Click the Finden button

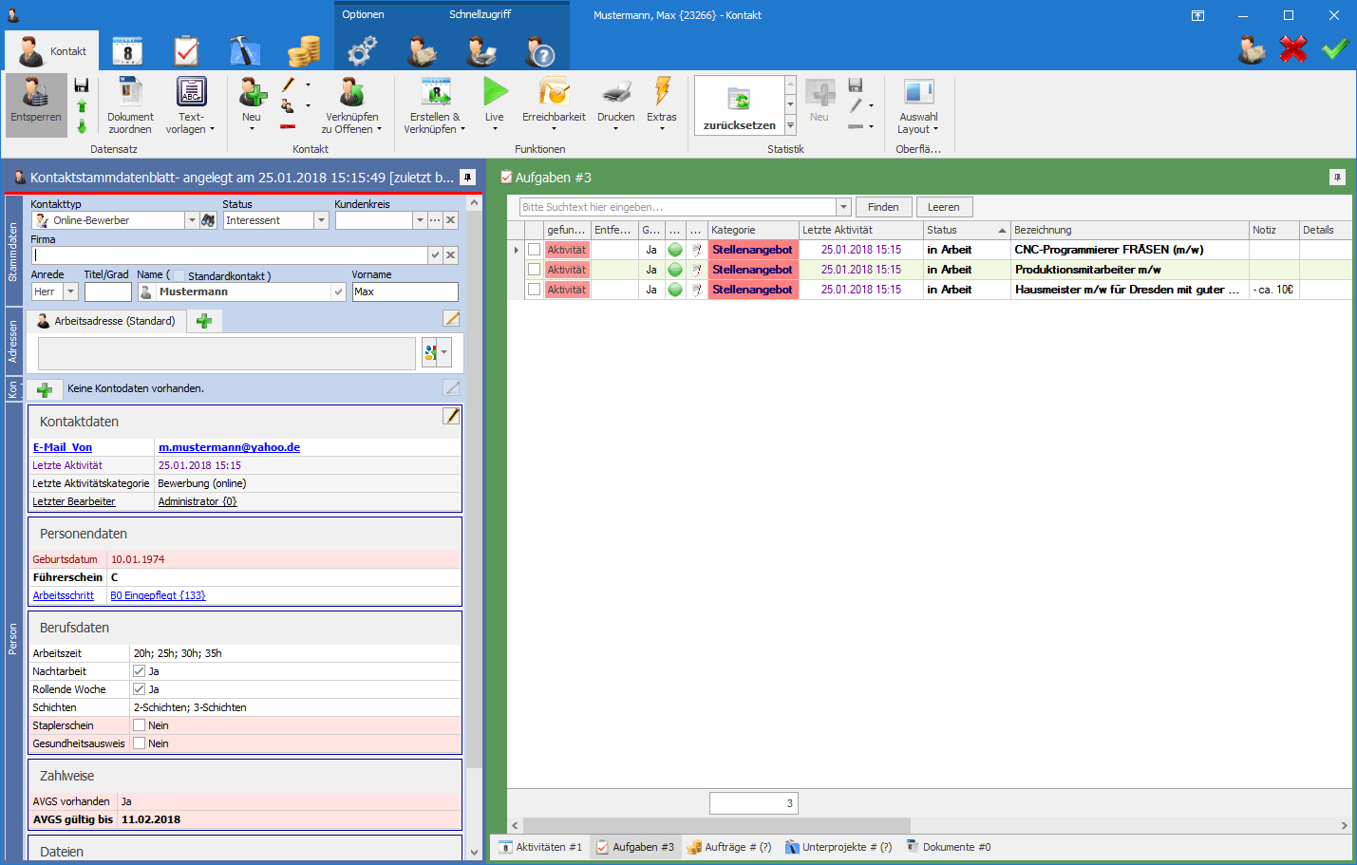pos(883,207)
